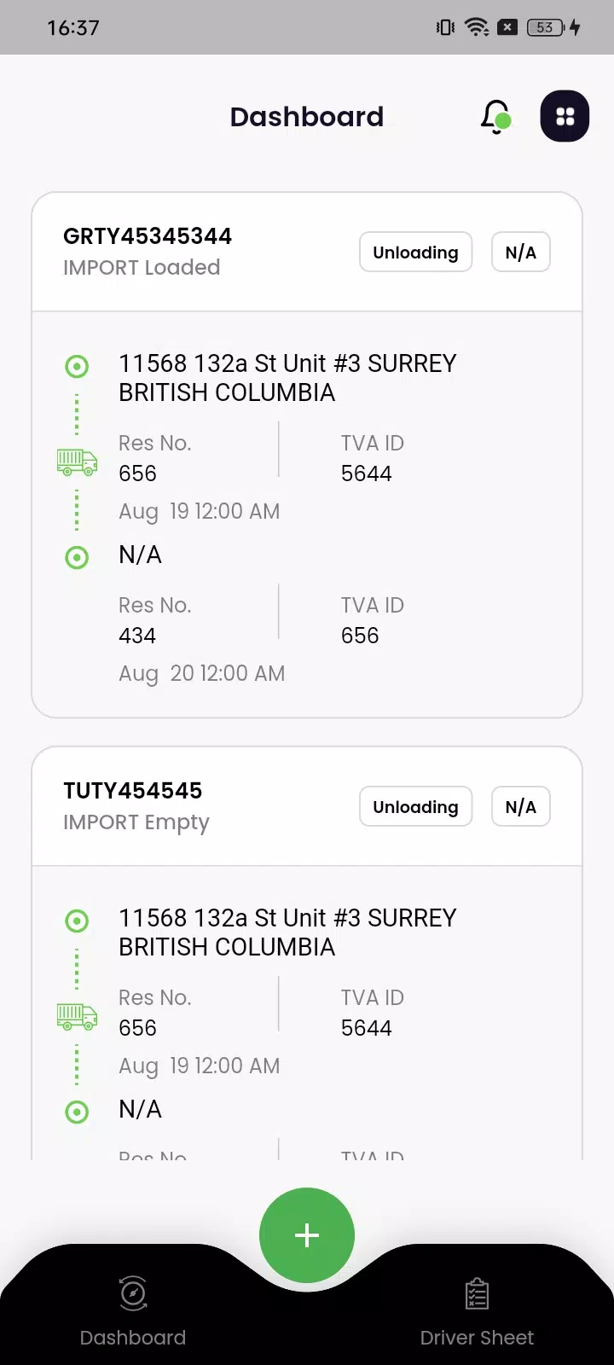Open the notifications bell icon
The height and width of the screenshot is (1365, 614).
[x=495, y=117]
